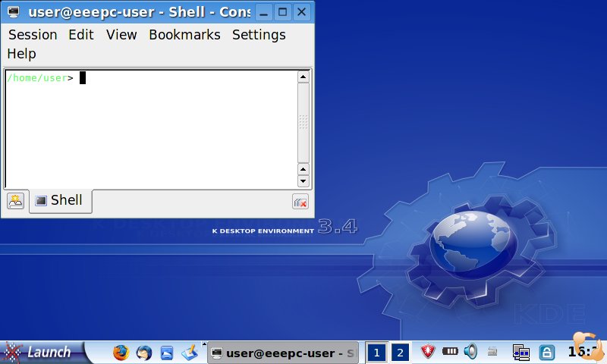Switch to virtual desktop 2
607x364 pixels.
click(400, 353)
